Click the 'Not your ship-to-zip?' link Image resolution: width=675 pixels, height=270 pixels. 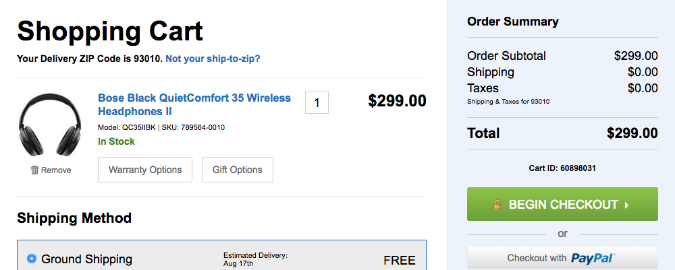213,59
